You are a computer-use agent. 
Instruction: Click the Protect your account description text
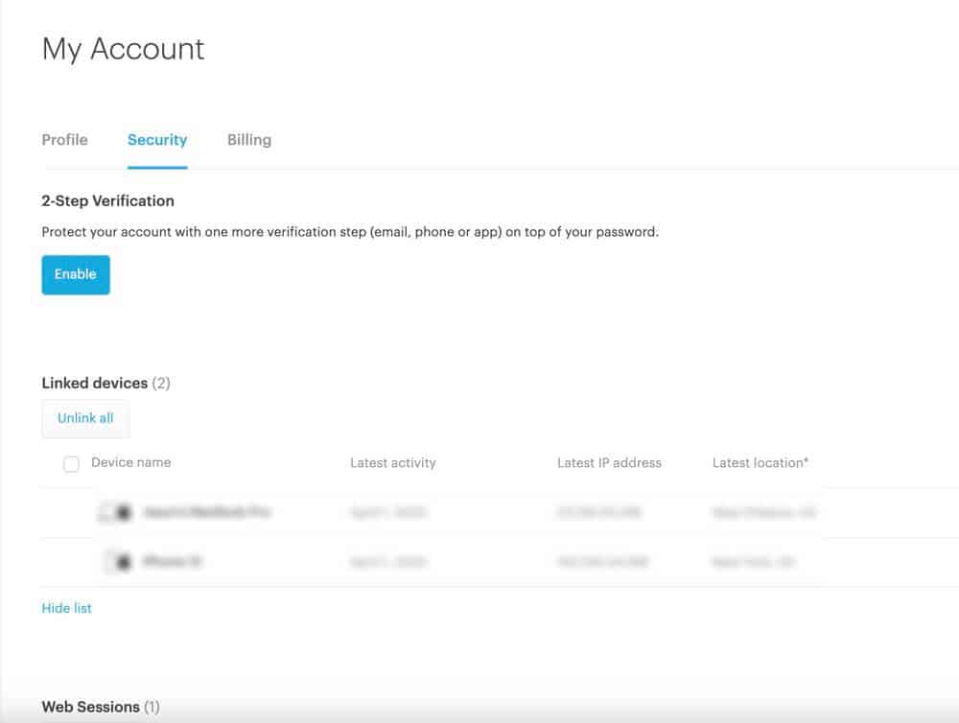pyautogui.click(x=350, y=232)
